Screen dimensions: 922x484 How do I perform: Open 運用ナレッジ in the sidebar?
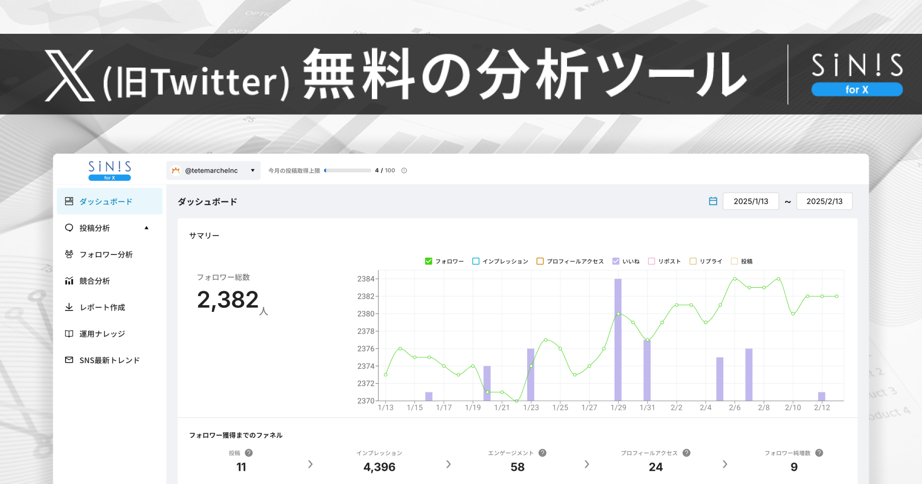click(110, 333)
